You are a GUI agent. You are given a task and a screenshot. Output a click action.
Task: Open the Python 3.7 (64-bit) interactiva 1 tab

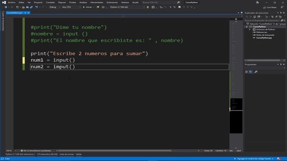20,154
